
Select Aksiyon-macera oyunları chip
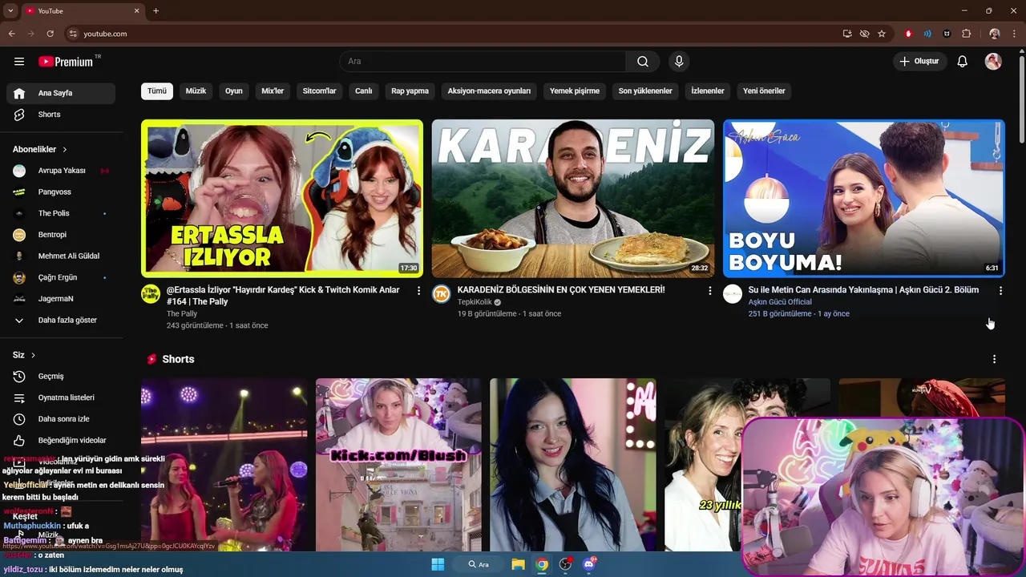[489, 91]
